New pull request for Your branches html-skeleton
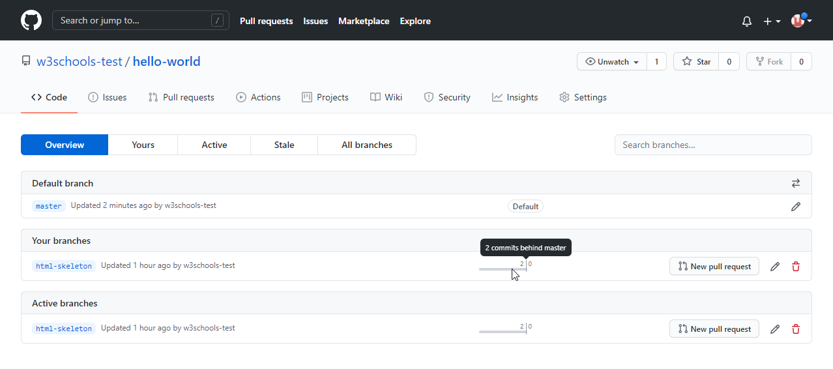This screenshot has height=369, width=833. click(714, 266)
